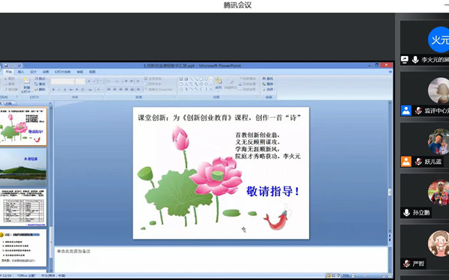Viewport: 449px width, 280px height.
Task: Click the Decrease Indent icon
Action: pyautogui.click(x=126, y=81)
